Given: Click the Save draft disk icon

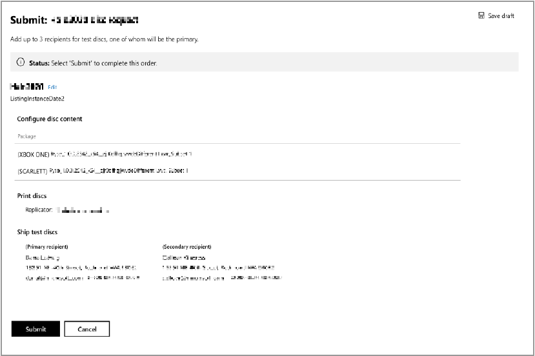Looking at the screenshot, I should pos(481,15).
